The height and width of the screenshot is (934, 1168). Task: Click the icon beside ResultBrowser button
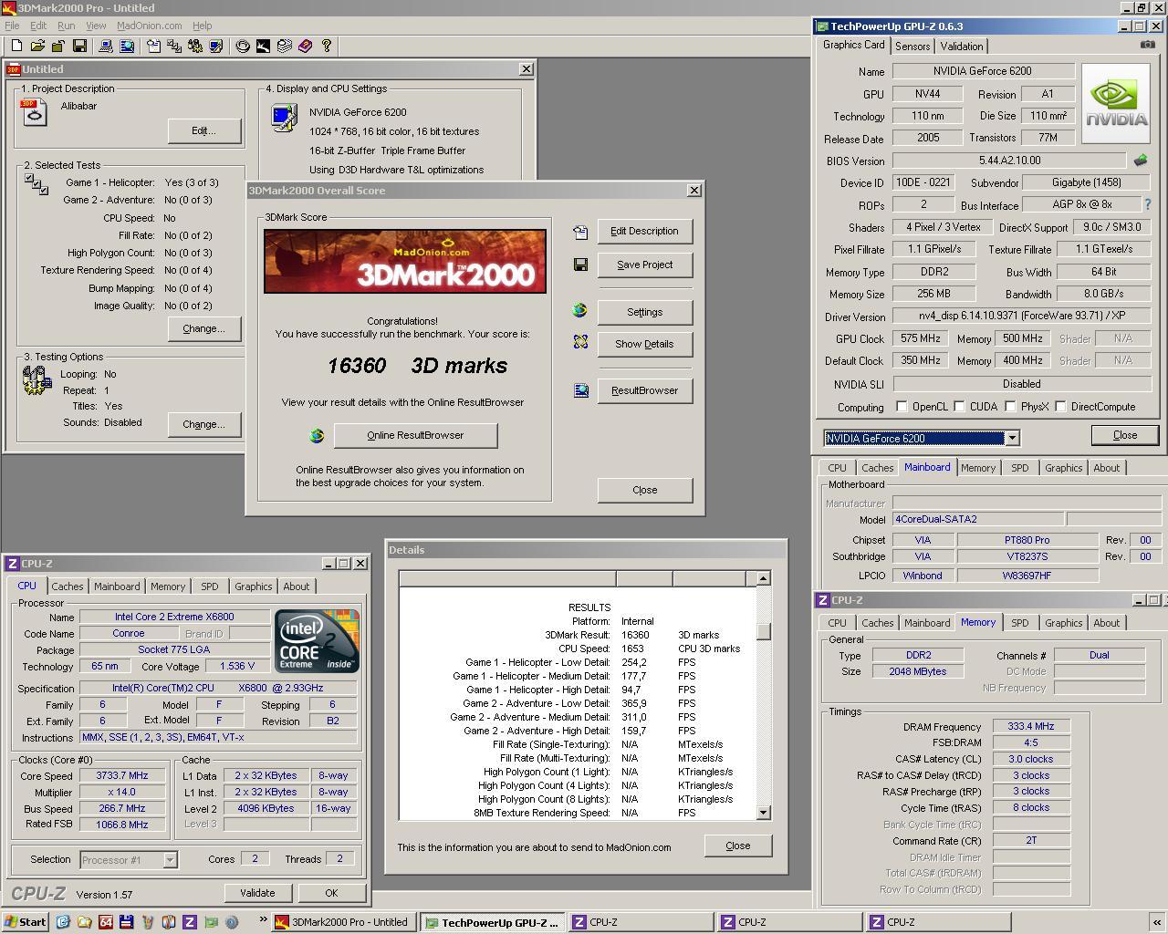point(580,390)
